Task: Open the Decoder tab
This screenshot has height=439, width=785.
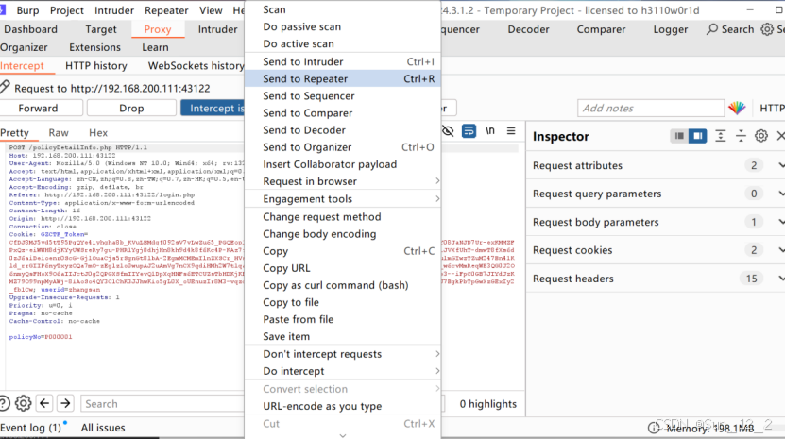Action: (528, 29)
